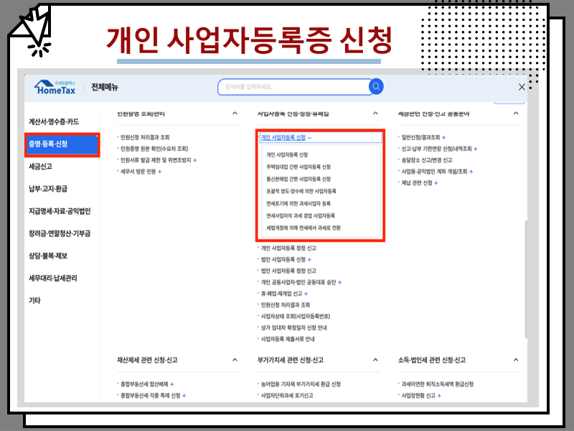The width and height of the screenshot is (574, 431).
Task: Choose 통신판매업 간편 사업자등록 신청
Action: (x=298, y=179)
